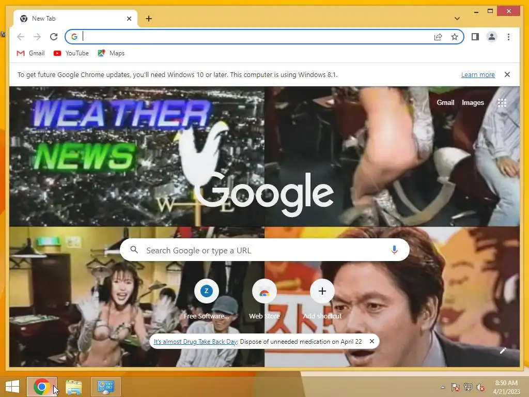Customize this page with pencil icon

503,350
